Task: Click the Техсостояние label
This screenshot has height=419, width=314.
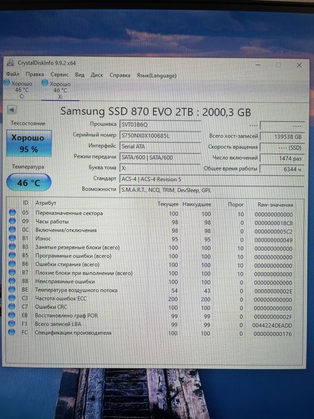Action: (28, 123)
